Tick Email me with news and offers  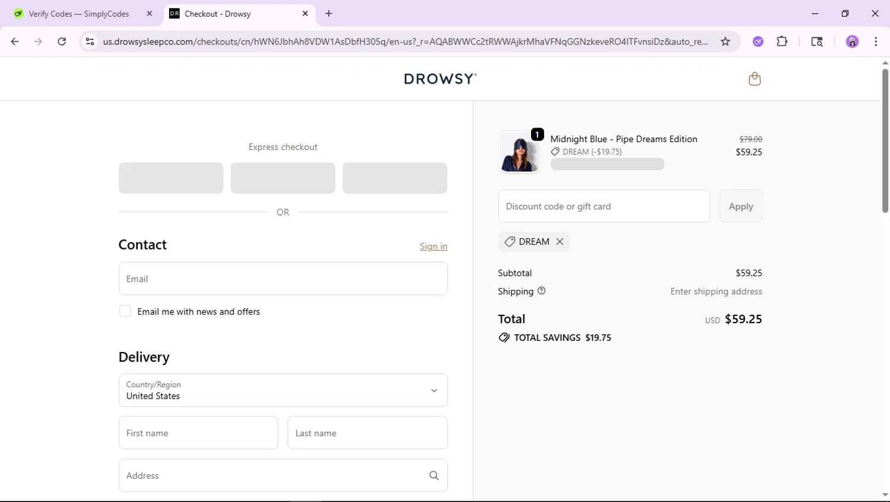tap(125, 311)
